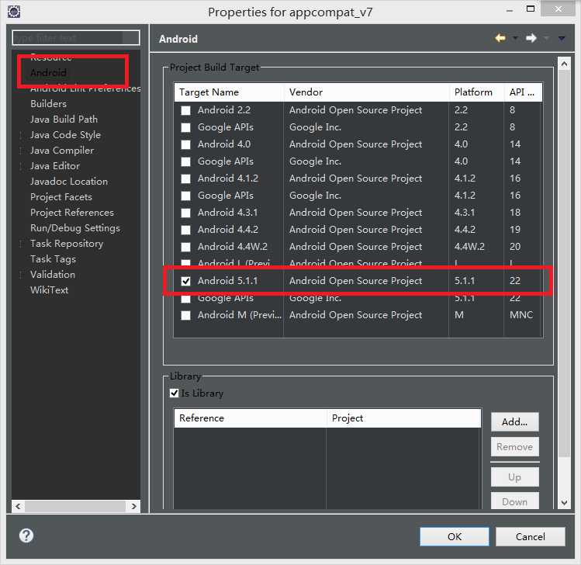This screenshot has height=565, width=581.
Task: Click the Cancel button
Action: (x=531, y=536)
